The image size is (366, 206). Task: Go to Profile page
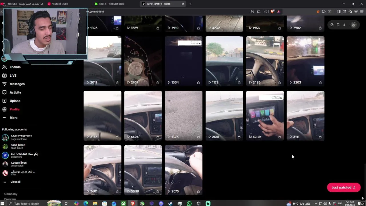click(x=11, y=109)
